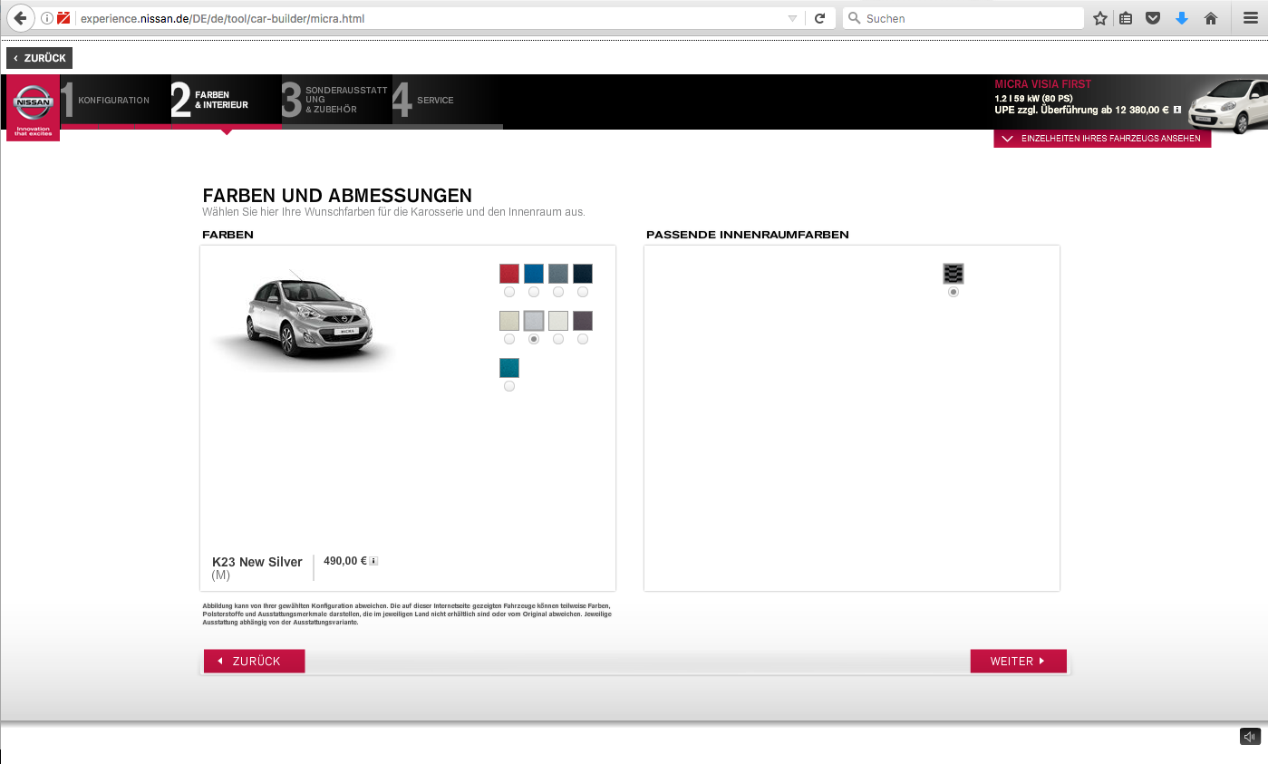This screenshot has height=764, width=1268.
Task: Select radio button under grey-blue color
Action: (558, 292)
